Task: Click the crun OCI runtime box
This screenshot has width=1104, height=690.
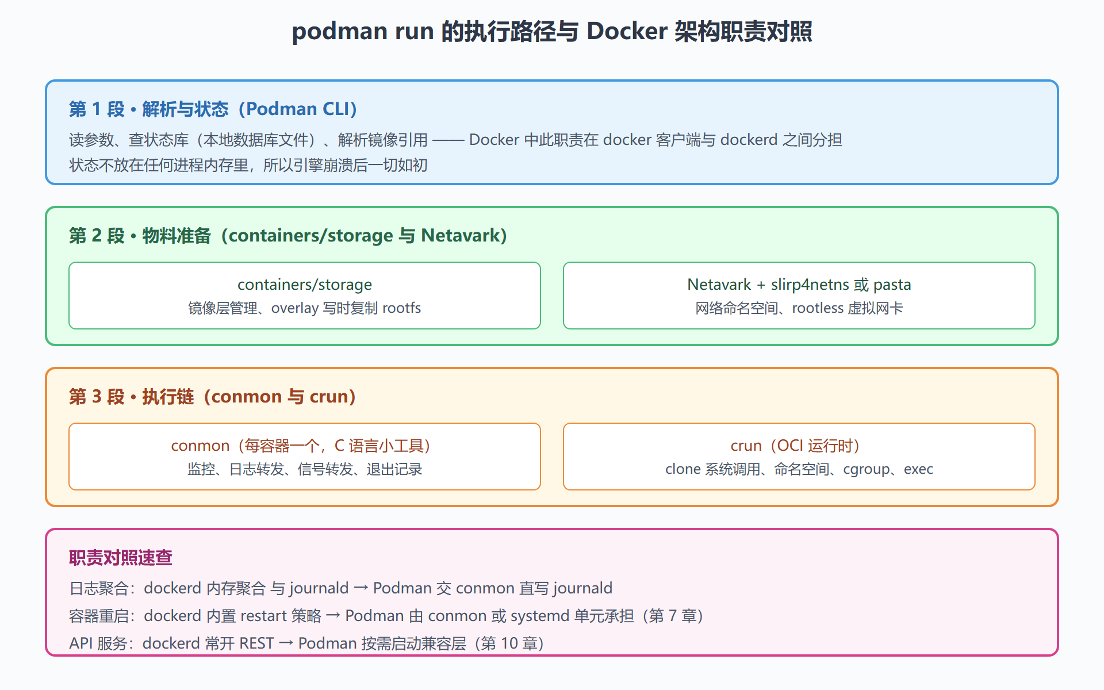Action: [799, 457]
